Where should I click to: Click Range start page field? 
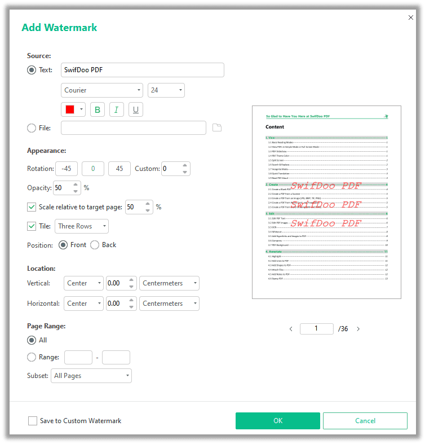click(78, 357)
